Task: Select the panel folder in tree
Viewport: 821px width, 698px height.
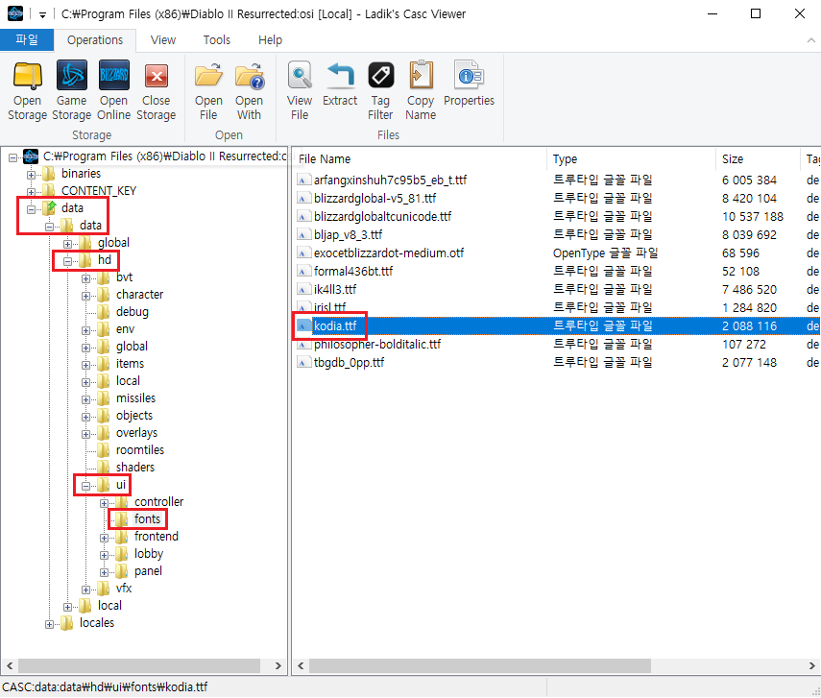Action: point(148,570)
